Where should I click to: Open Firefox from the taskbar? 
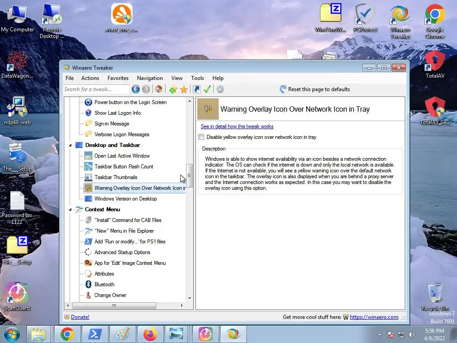(x=150, y=334)
